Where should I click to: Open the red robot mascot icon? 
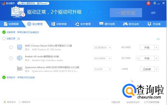tap(148, 3)
